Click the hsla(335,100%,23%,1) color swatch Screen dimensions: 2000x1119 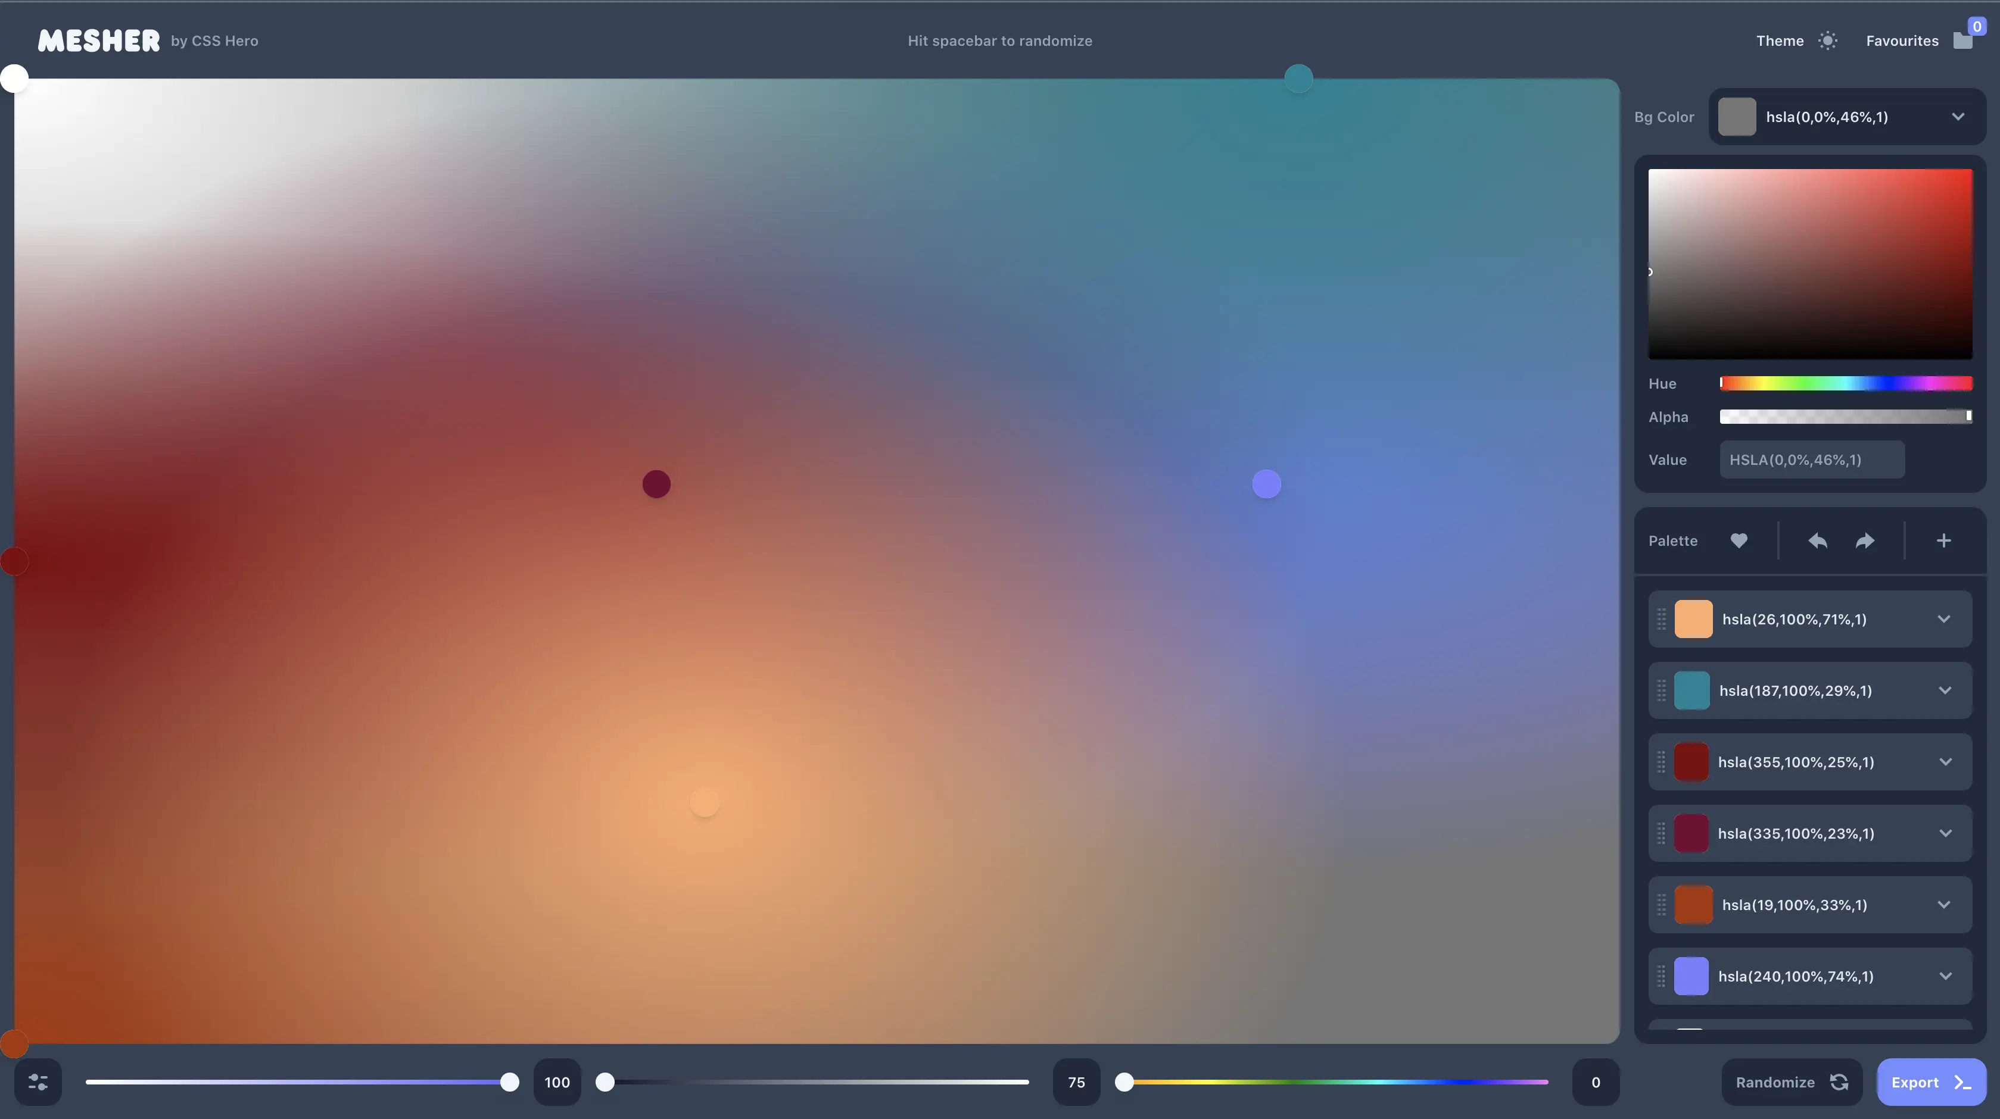tap(1691, 833)
